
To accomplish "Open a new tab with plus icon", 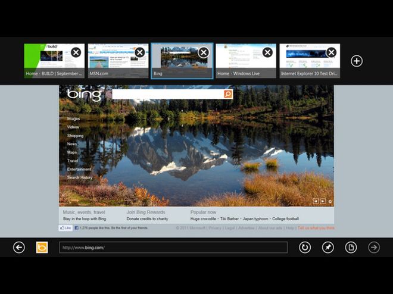I will (357, 61).
